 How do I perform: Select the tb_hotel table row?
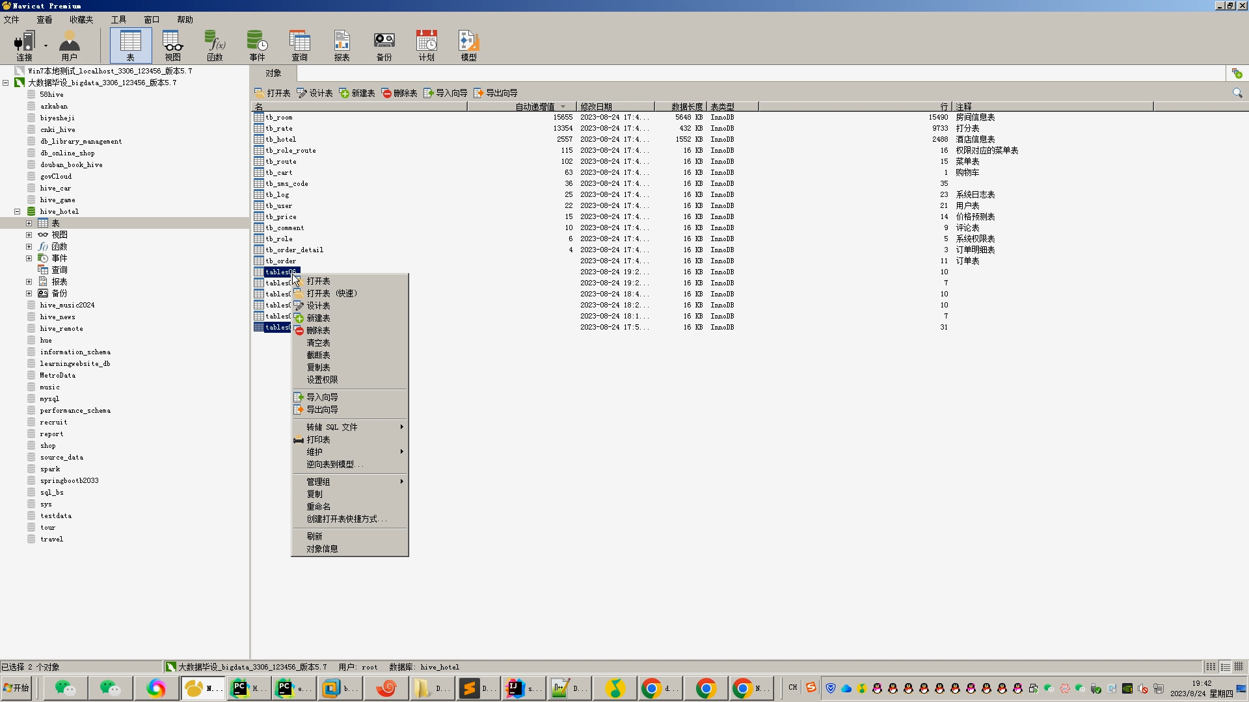[x=280, y=139]
